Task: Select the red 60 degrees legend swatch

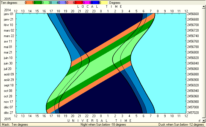Action: [79, 3]
